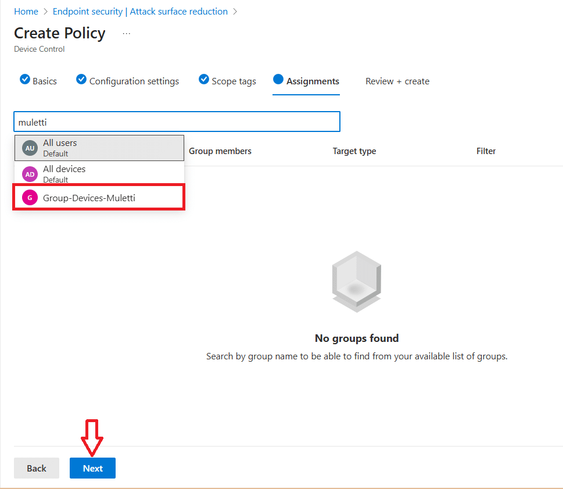
Task: Open the ellipsis menu beside Create Policy
Action: coord(127,34)
